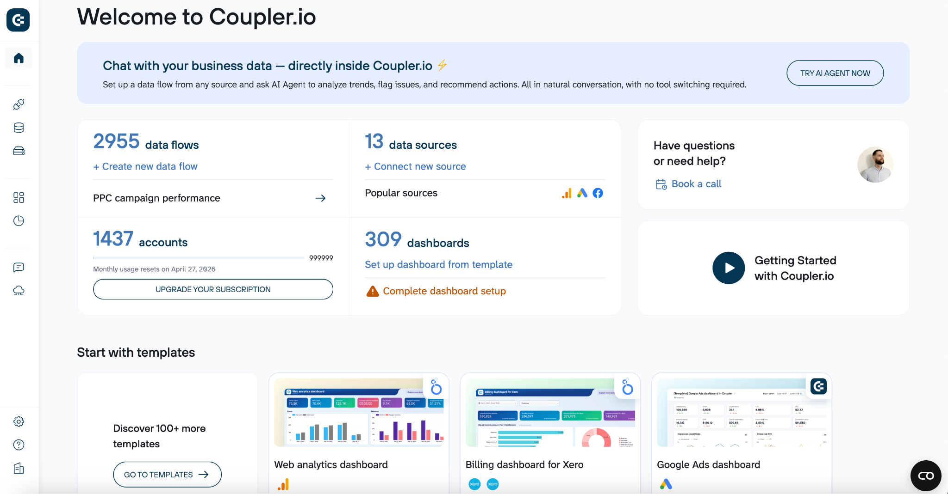Click the Looker Studio badge on Web analytics card

(x=436, y=387)
